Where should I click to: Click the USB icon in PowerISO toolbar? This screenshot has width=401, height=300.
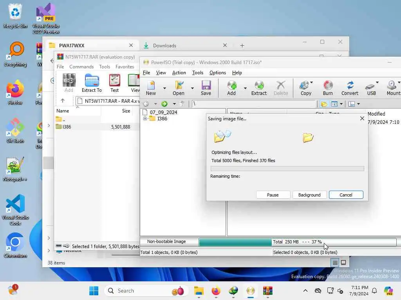click(x=371, y=88)
